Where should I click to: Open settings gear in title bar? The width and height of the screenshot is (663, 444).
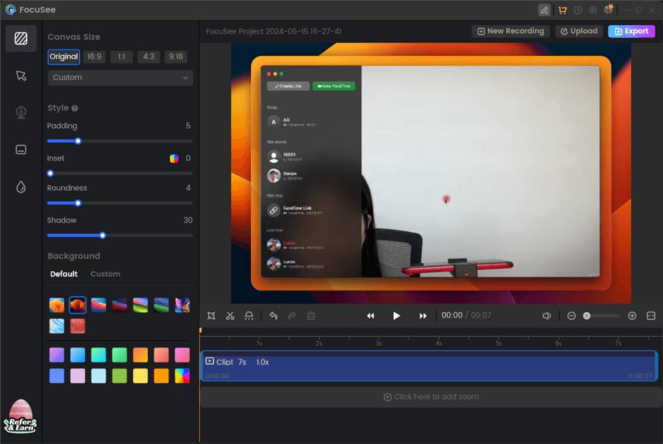[x=593, y=10]
